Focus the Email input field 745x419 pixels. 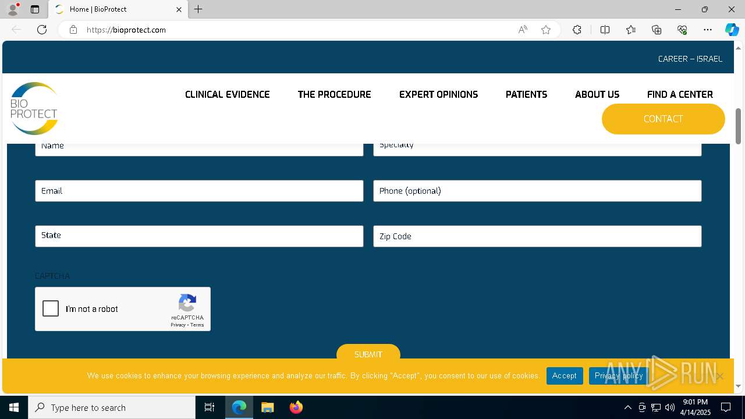click(199, 191)
